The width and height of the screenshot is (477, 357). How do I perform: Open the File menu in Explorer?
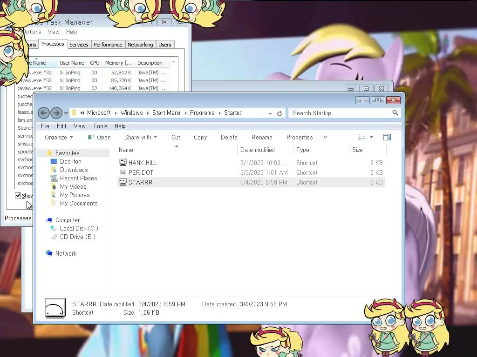pyautogui.click(x=45, y=126)
